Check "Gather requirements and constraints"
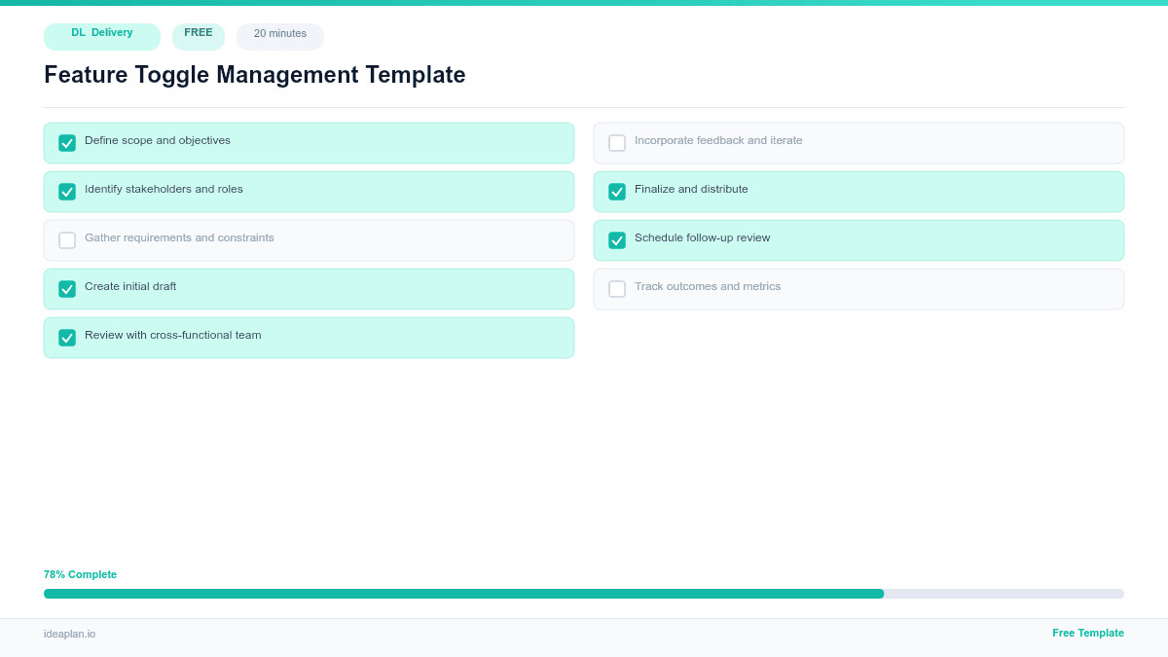 click(x=67, y=239)
